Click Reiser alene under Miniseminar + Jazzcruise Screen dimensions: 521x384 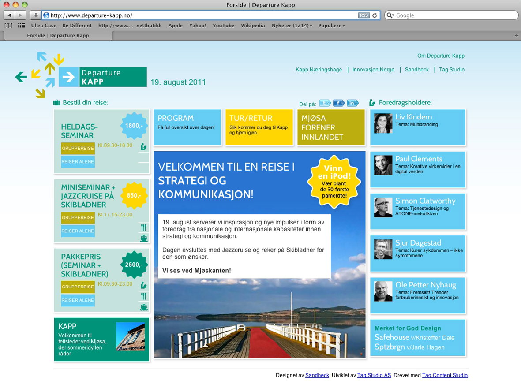[78, 231]
